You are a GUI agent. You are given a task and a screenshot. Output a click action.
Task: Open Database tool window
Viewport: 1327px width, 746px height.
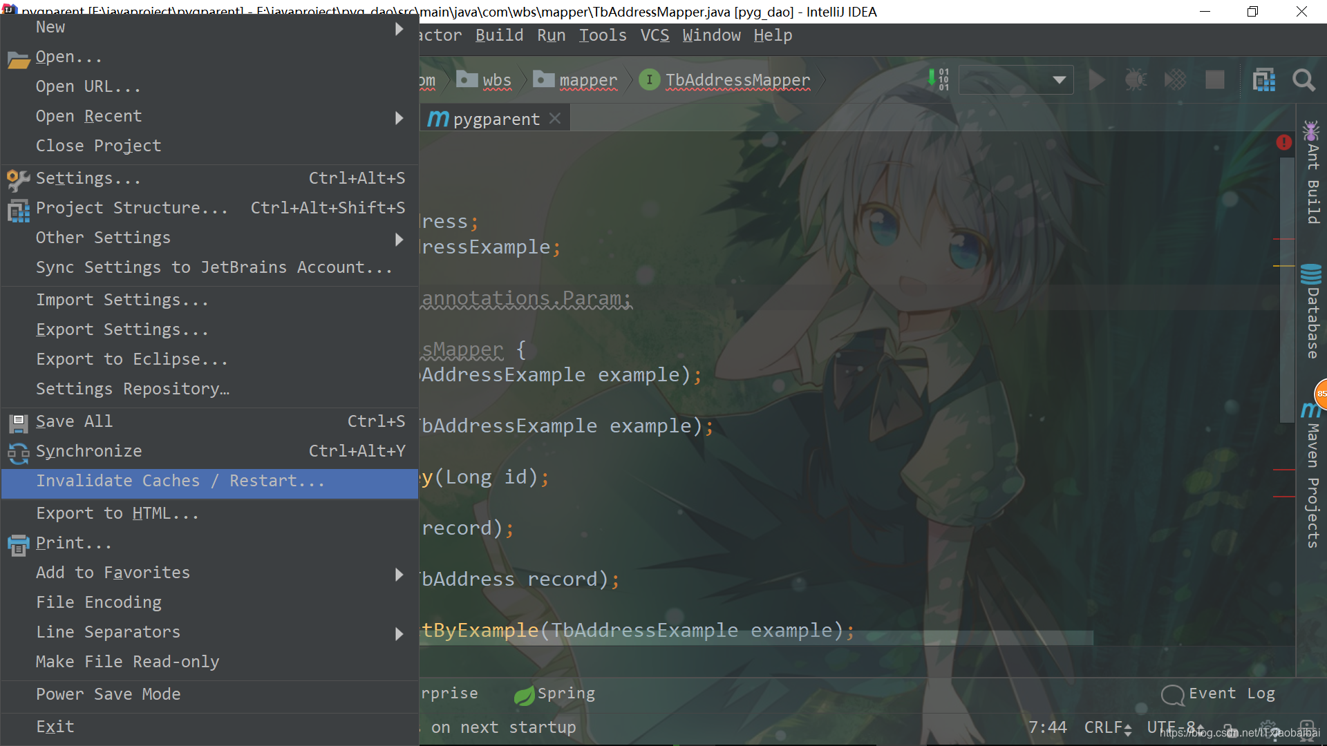[1312, 311]
